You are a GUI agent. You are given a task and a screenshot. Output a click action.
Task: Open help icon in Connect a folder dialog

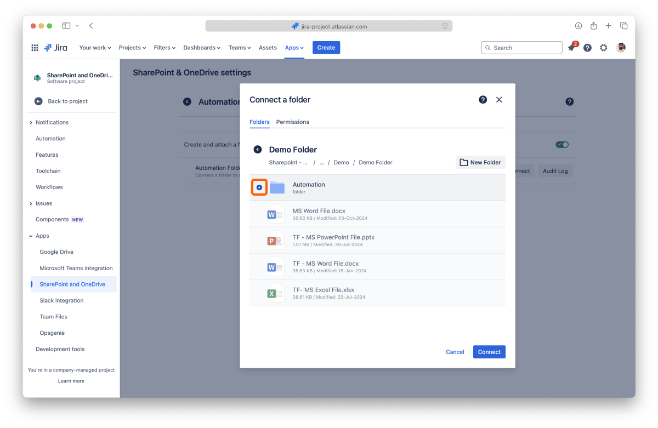483,100
